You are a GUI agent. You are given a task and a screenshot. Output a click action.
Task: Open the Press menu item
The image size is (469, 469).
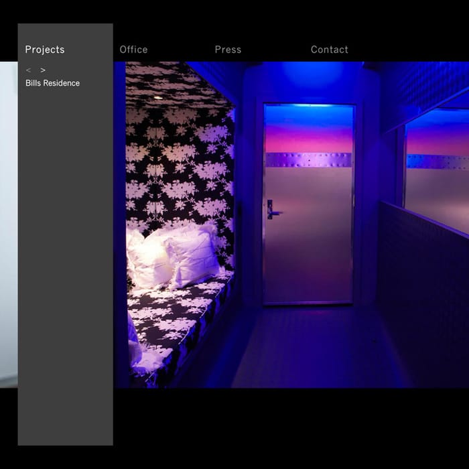click(x=228, y=50)
